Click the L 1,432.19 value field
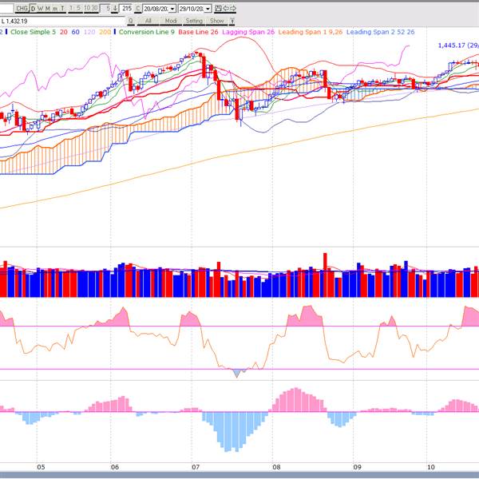Screen dimensions: 479x479 pyautogui.click(x=62, y=21)
